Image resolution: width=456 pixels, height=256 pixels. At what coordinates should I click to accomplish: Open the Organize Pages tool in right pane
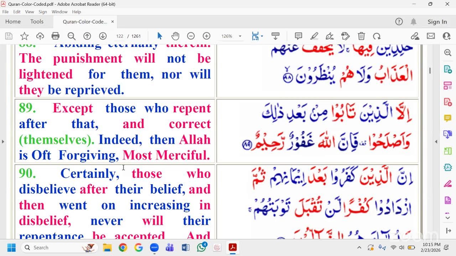point(448,85)
